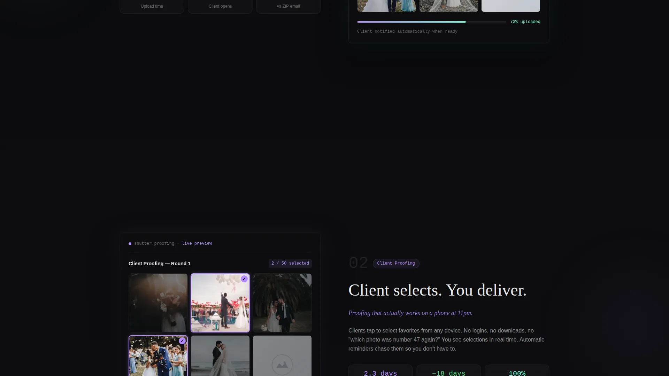Select the beach couple embrace photo
The image size is (669, 376).
point(220,356)
